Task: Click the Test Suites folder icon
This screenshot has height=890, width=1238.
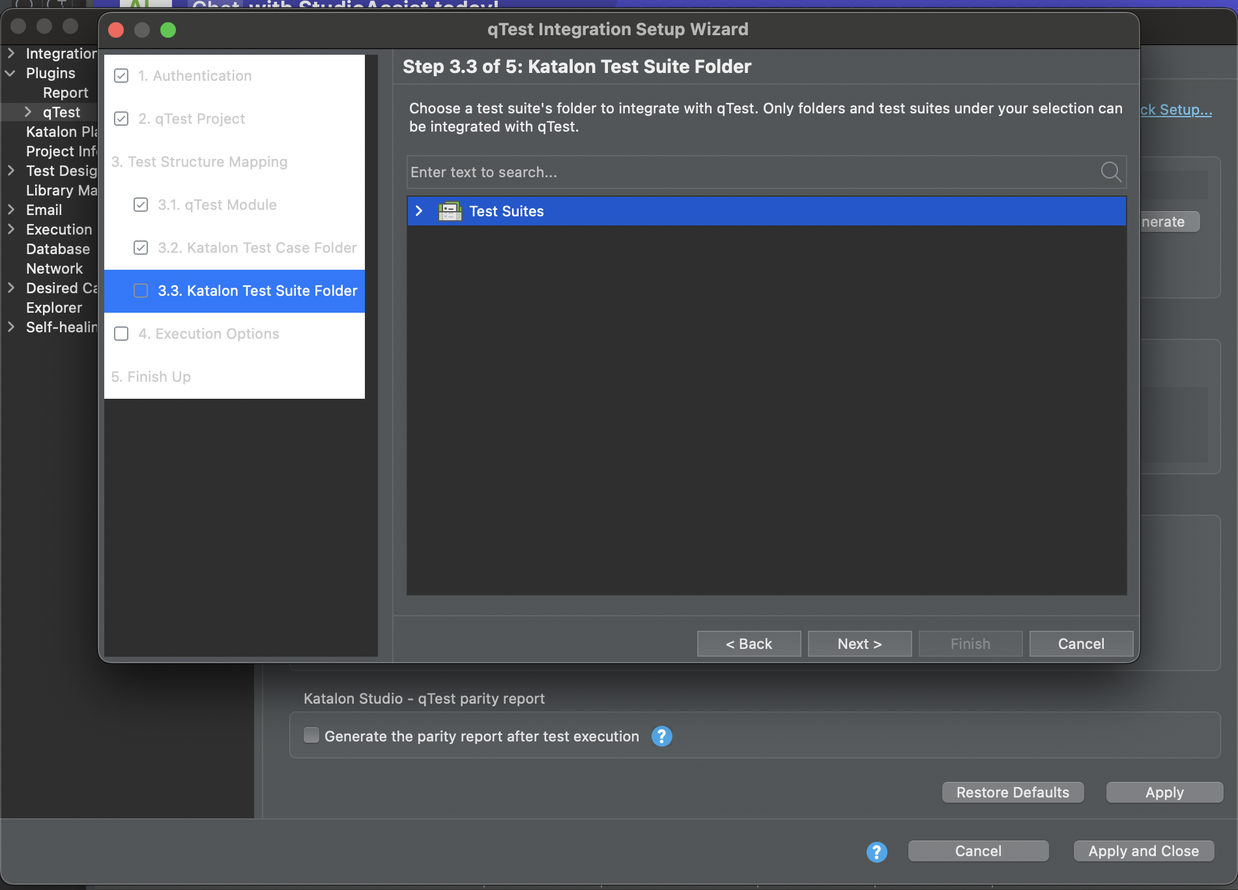Action: point(450,211)
